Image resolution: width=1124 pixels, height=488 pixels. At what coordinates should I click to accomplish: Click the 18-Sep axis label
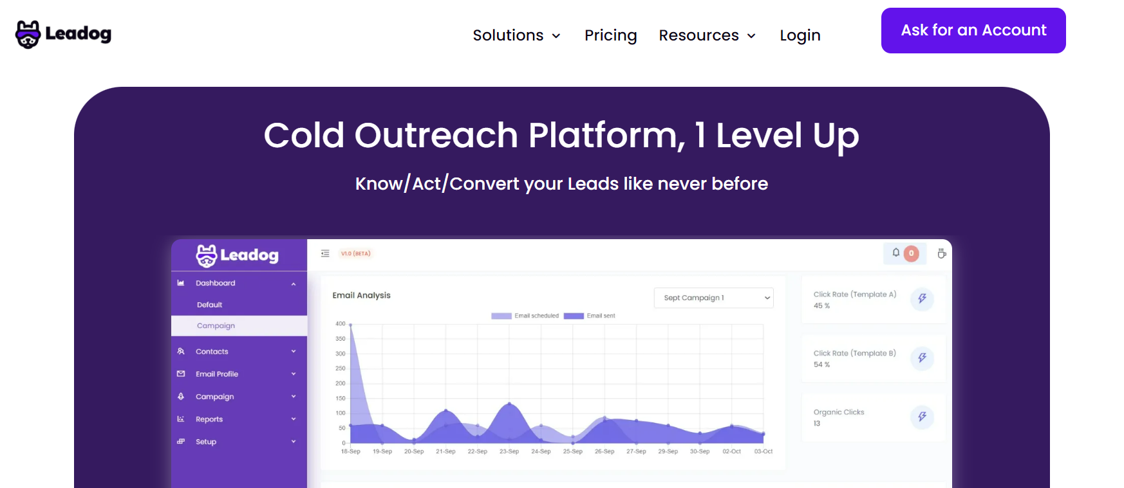(x=350, y=451)
